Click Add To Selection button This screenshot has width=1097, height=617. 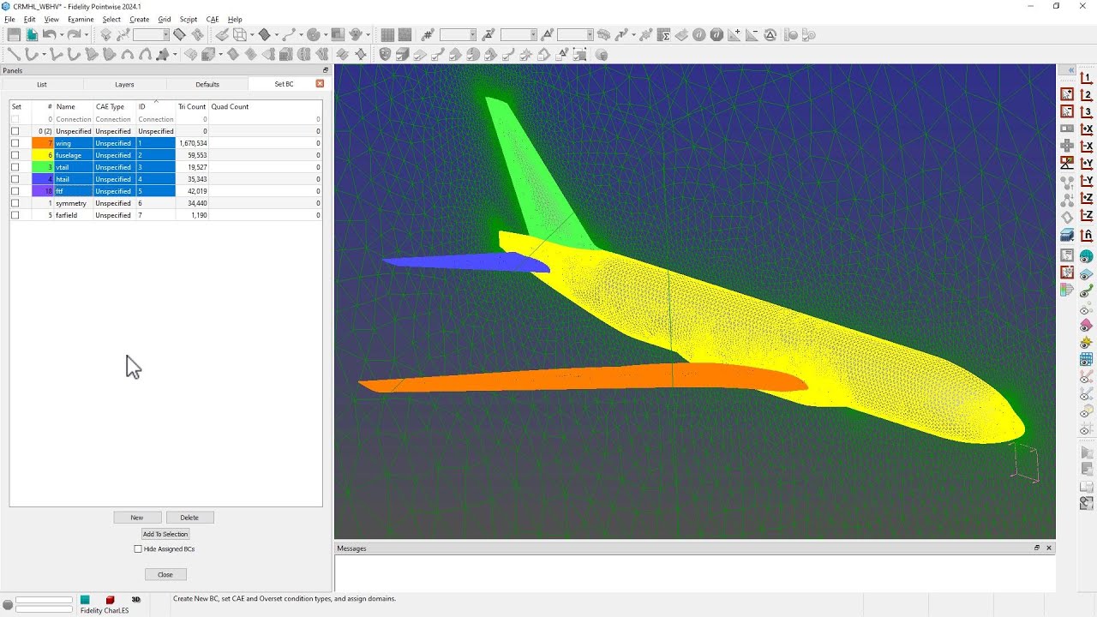[x=165, y=534]
